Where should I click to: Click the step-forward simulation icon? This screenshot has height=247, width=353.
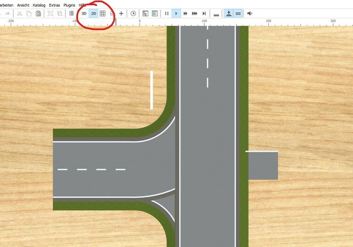[204, 14]
